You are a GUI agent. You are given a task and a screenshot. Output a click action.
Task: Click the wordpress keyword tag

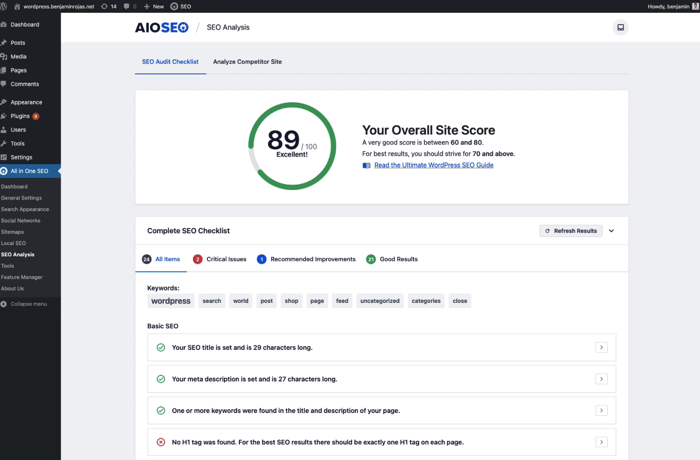point(171,301)
